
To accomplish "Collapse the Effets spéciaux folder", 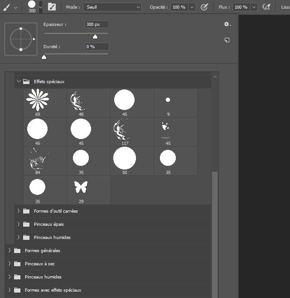I will coord(19,82).
